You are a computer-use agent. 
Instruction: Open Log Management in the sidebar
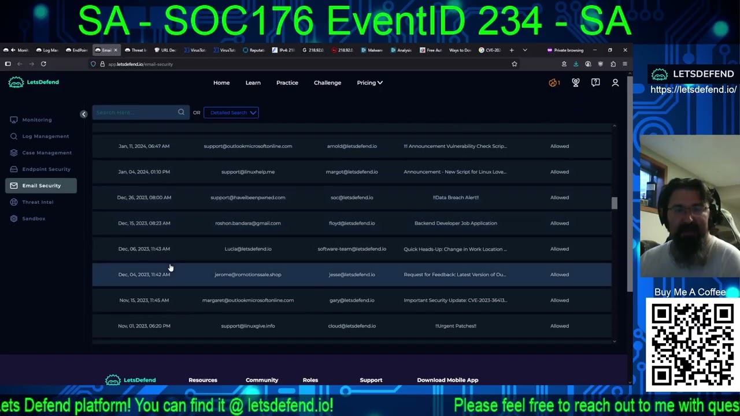[x=45, y=136]
